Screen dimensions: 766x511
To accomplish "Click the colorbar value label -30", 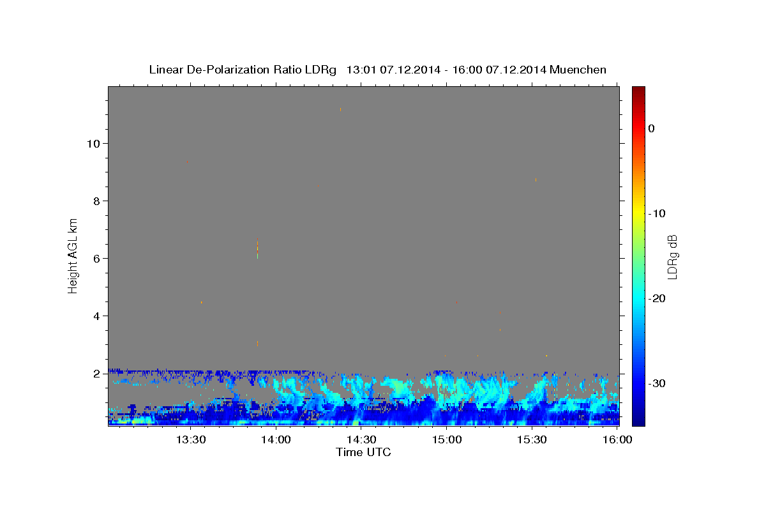I will point(657,383).
